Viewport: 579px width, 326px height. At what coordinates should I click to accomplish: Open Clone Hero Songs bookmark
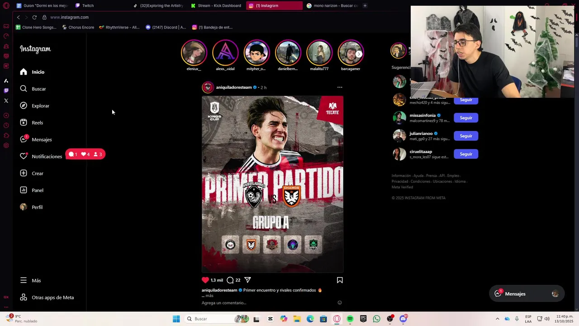(36, 27)
